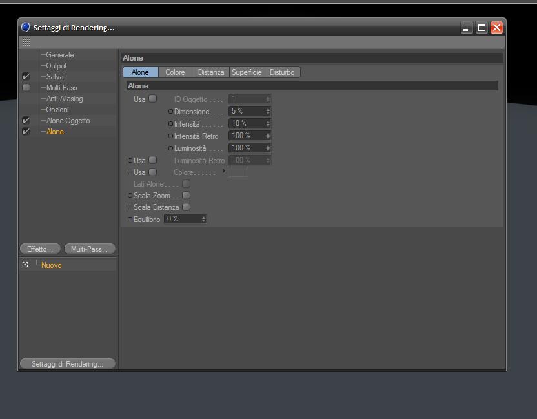Viewport: 537px width, 419px height.
Task: Disable the Salva checkbox in sidebar
Action: pyautogui.click(x=26, y=76)
